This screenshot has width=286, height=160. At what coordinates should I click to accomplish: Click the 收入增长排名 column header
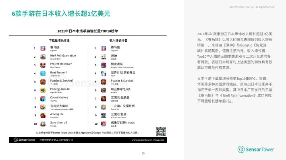click(118, 41)
